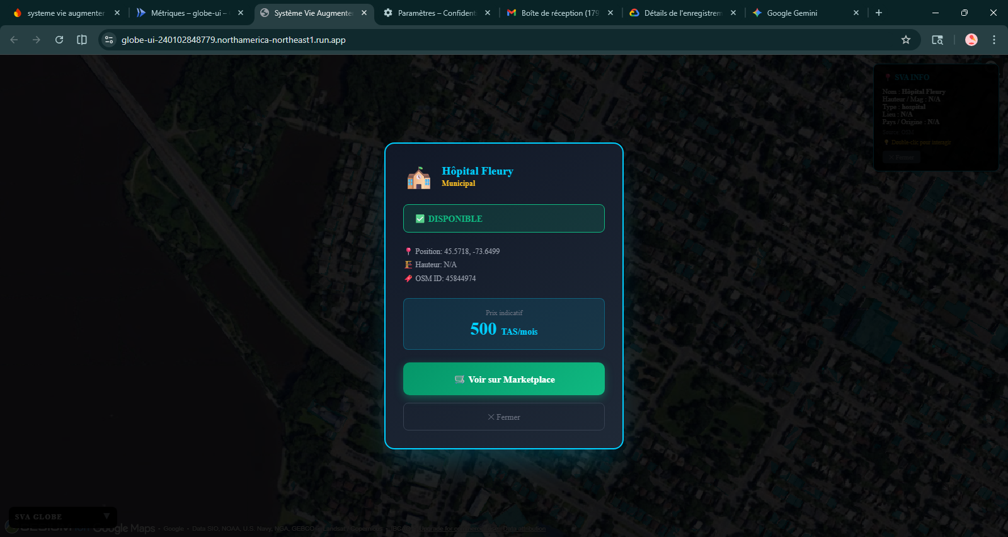Reload the page with the refresh icon
1008x537 pixels.
click(x=59, y=40)
